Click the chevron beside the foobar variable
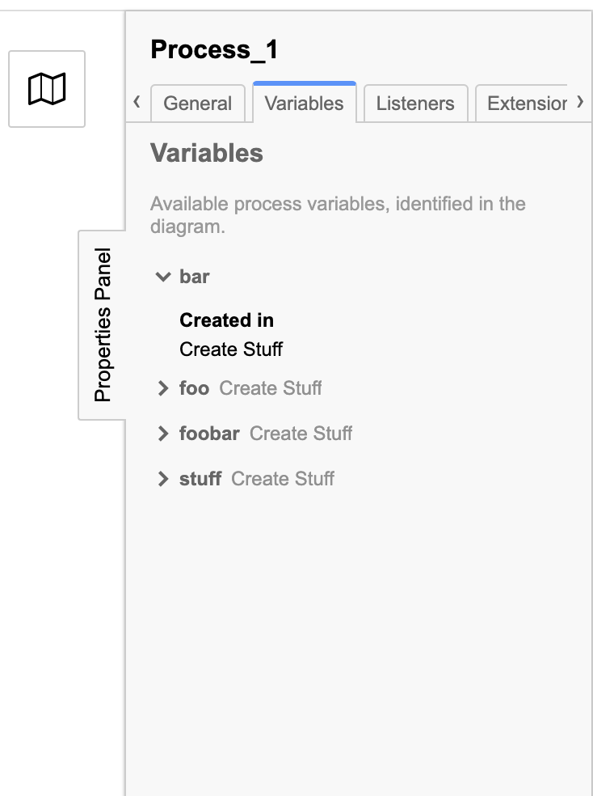593x796 pixels. [164, 433]
